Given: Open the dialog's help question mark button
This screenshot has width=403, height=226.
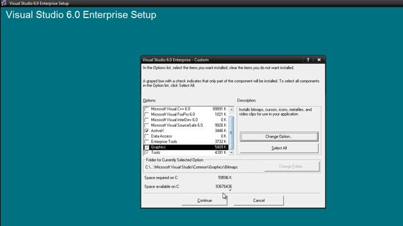Looking at the screenshot, I should [308, 60].
